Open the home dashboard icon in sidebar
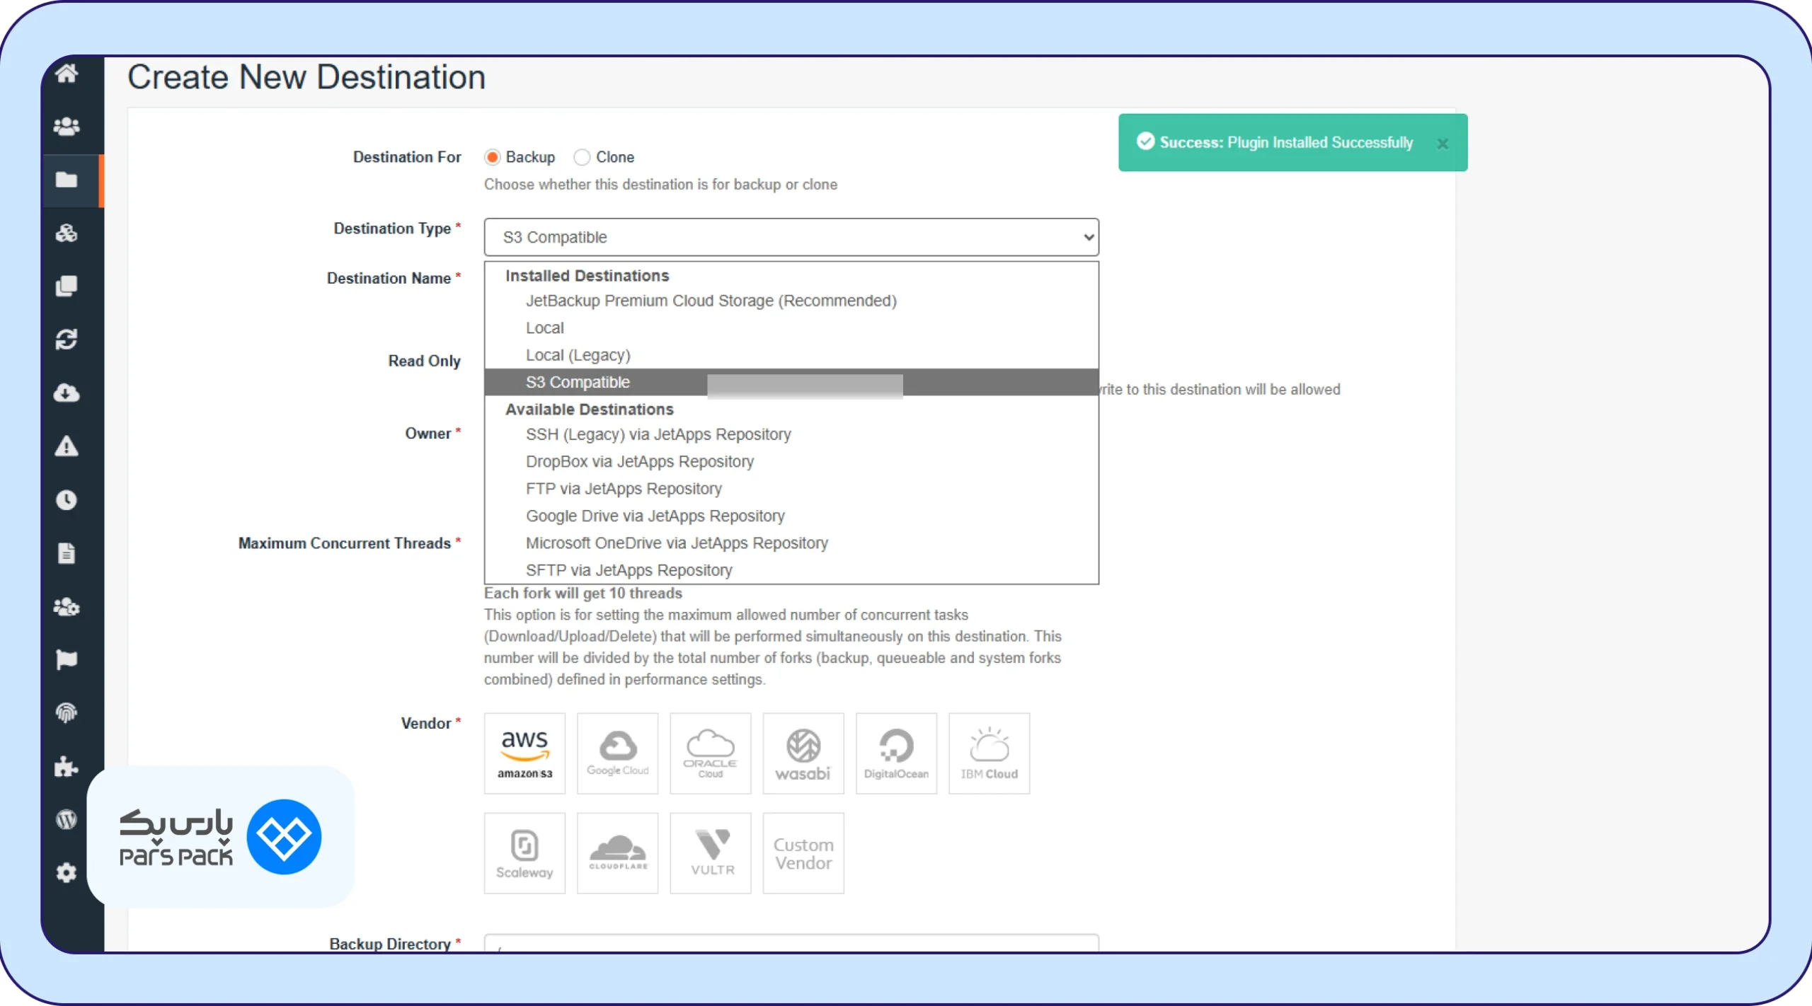1812x1006 pixels. [67, 73]
